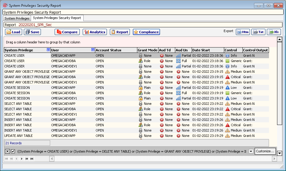Switch to the System Privileges tab

pyautogui.click(x=17, y=18)
